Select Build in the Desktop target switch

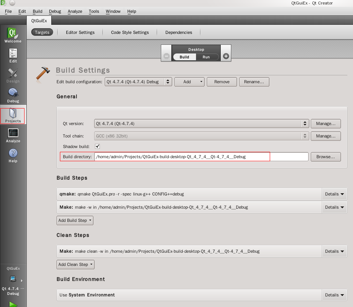[185, 57]
